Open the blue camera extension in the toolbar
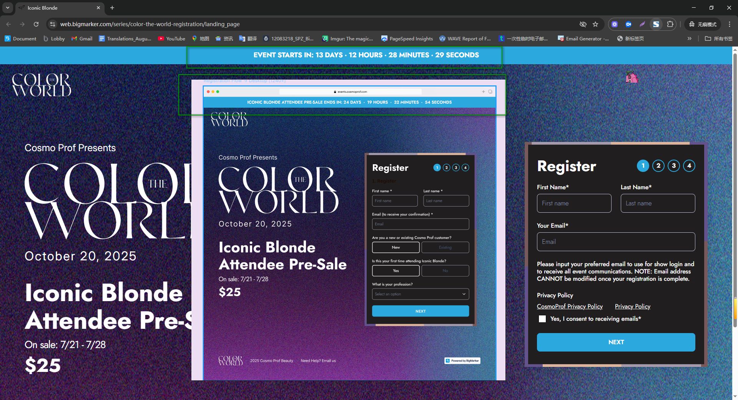The width and height of the screenshot is (738, 400). coord(628,24)
